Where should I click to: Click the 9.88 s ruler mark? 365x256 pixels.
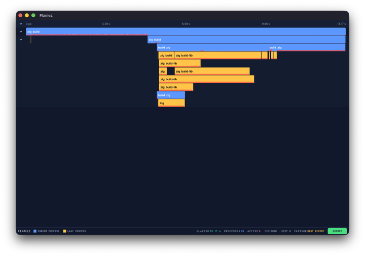tap(266, 24)
